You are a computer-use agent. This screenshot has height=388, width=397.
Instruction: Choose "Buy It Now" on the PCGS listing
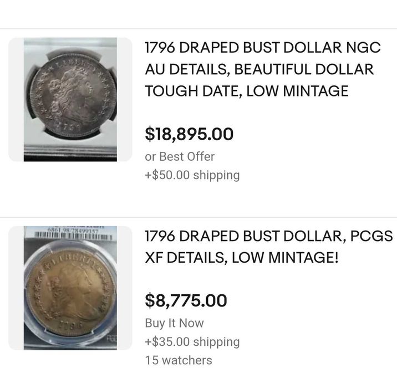click(174, 323)
